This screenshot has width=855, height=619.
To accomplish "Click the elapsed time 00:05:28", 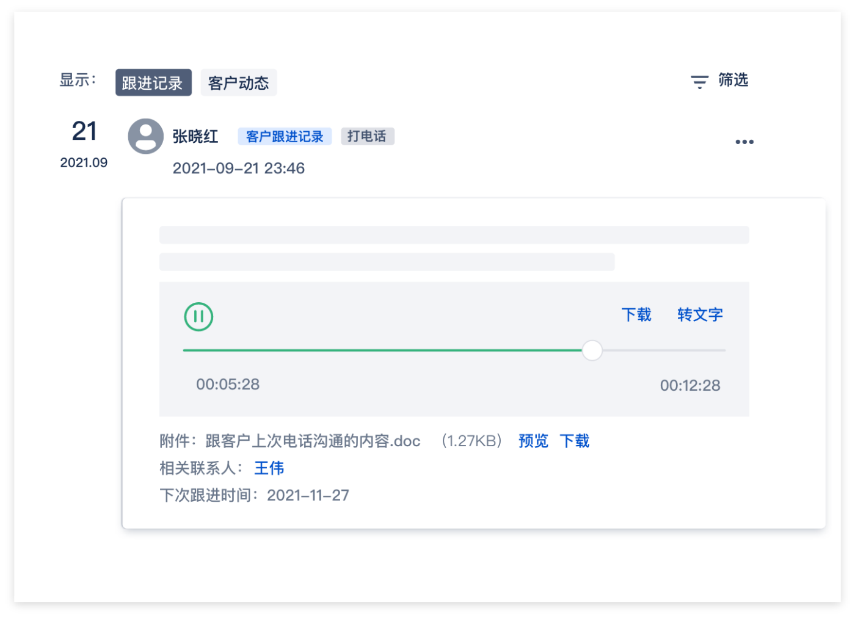I will coord(228,385).
